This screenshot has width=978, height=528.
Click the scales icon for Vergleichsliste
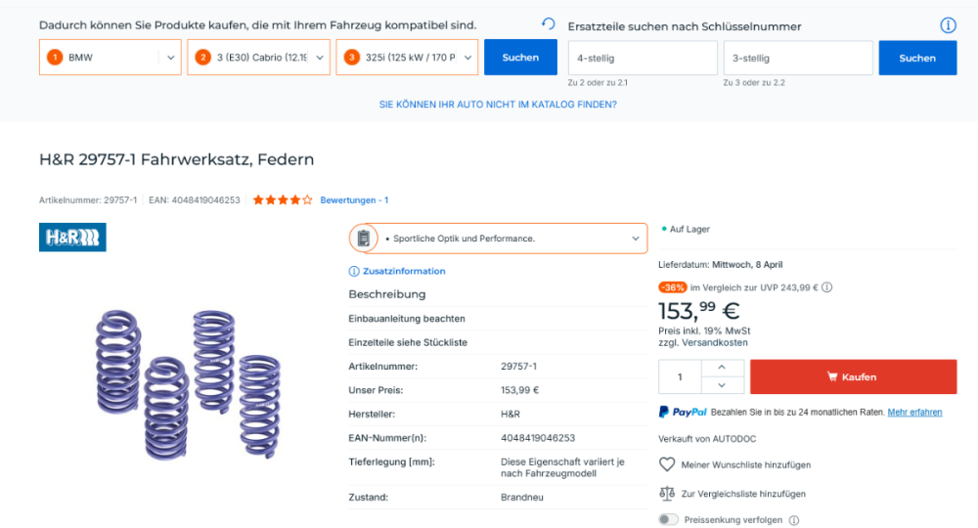pos(667,494)
